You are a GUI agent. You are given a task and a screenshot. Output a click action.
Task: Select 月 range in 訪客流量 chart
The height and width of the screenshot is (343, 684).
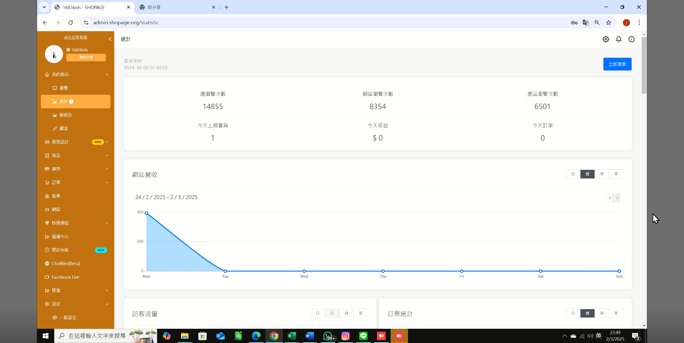[346, 313]
